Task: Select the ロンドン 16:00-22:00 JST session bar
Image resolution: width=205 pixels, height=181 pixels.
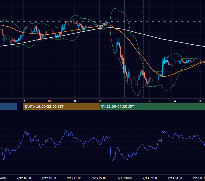Action: click(61, 106)
